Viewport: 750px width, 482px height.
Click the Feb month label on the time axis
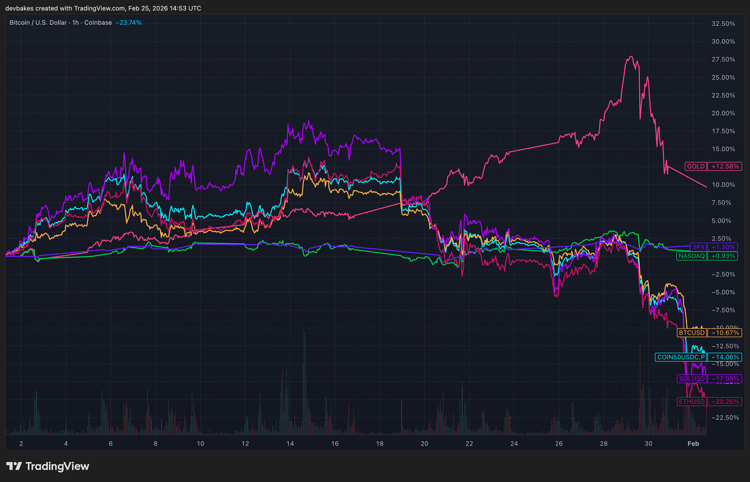click(x=693, y=444)
